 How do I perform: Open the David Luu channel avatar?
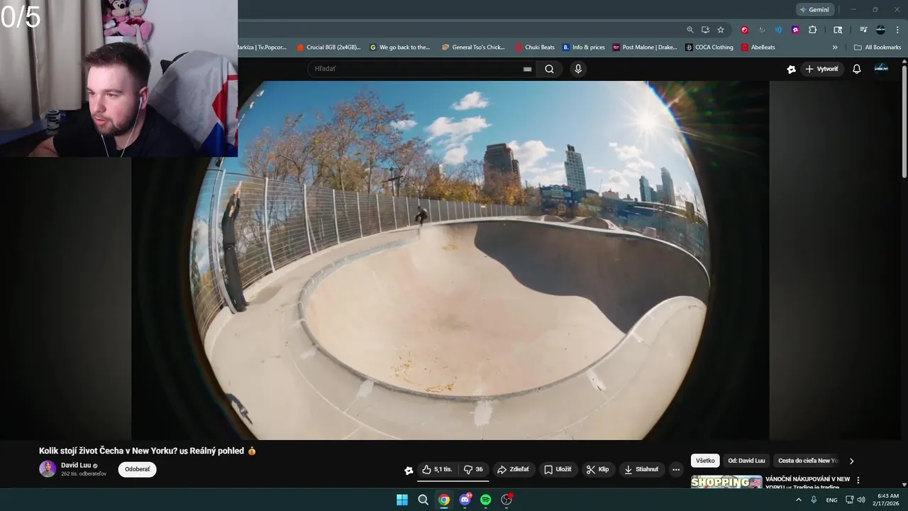48,469
